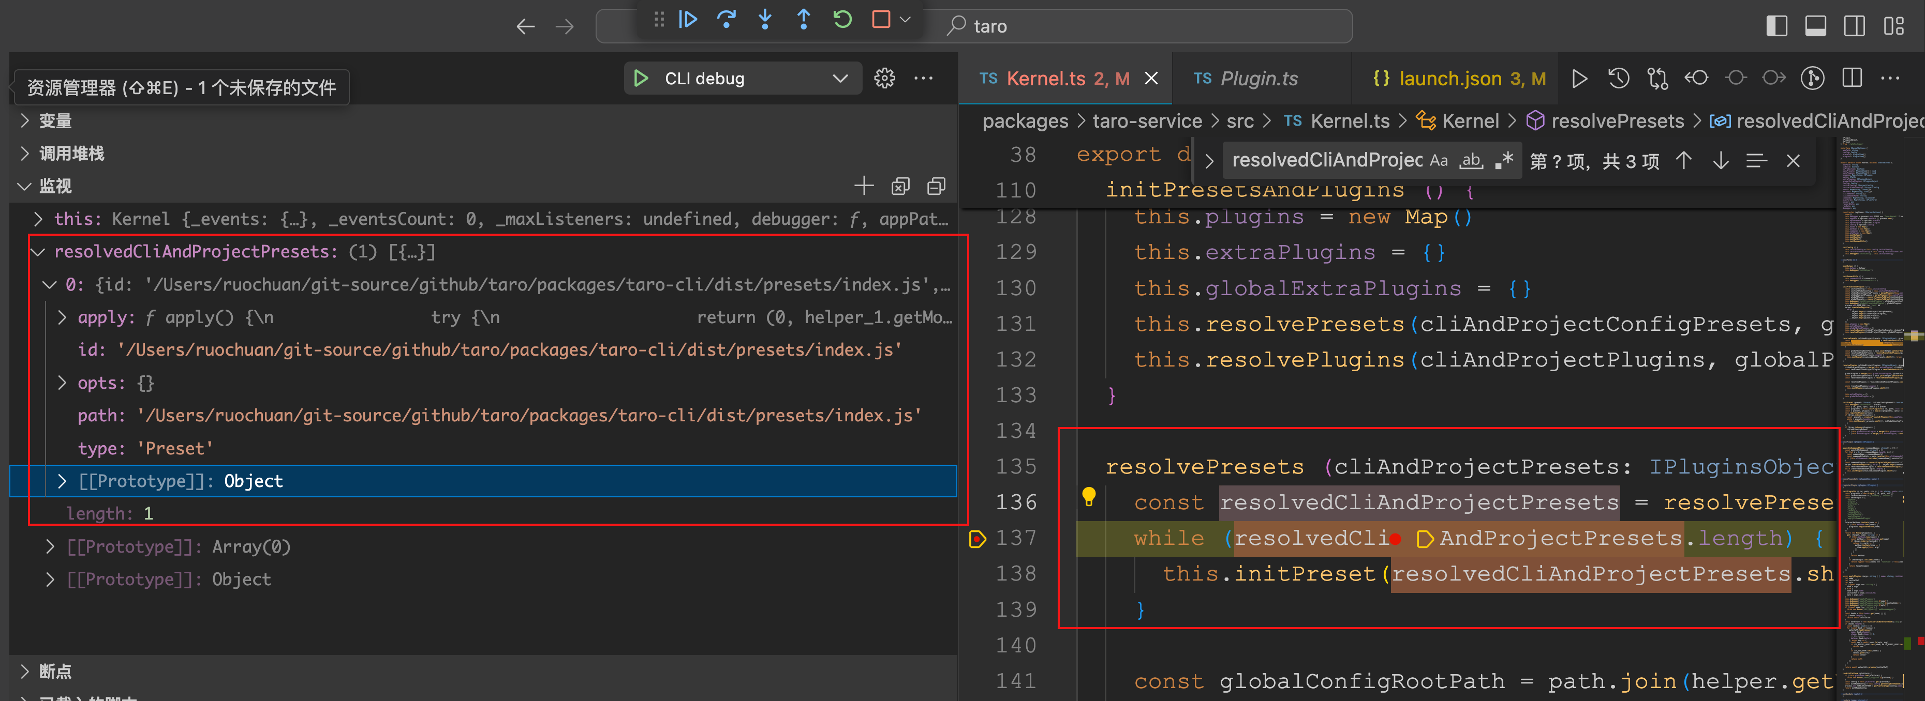Toggle the bottom panel layout icon
Image resolution: width=1925 pixels, height=701 pixels.
pos(1815,26)
